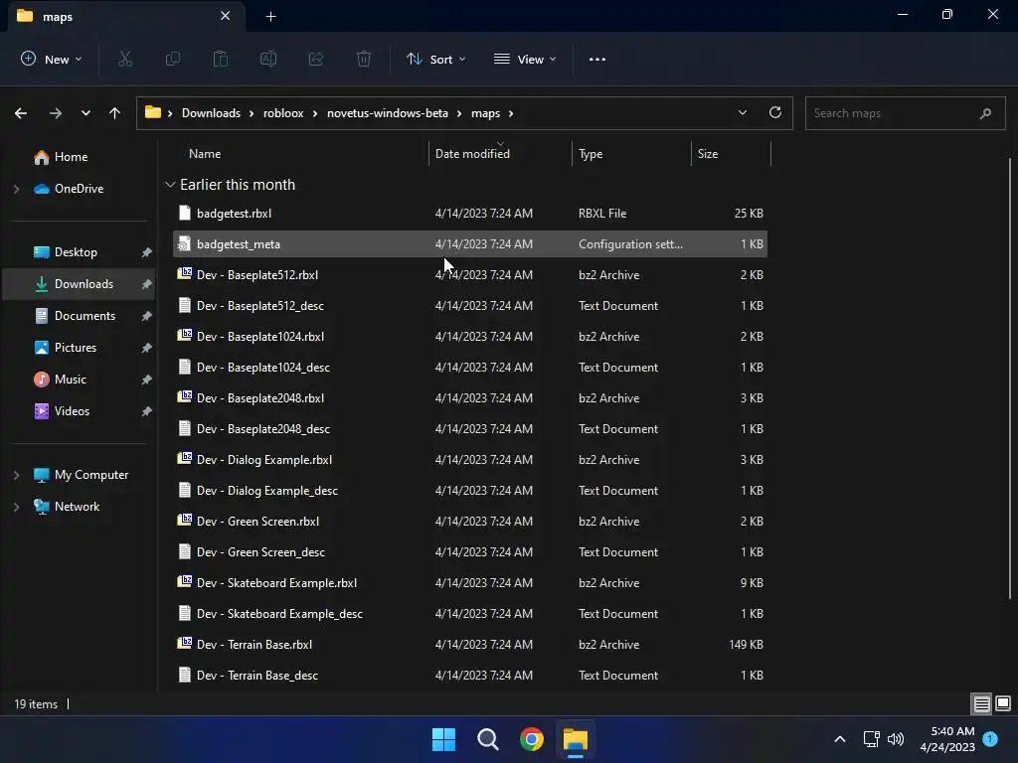Select the badgetest.rbxl file icon
The image size is (1018, 763).
[x=184, y=213]
